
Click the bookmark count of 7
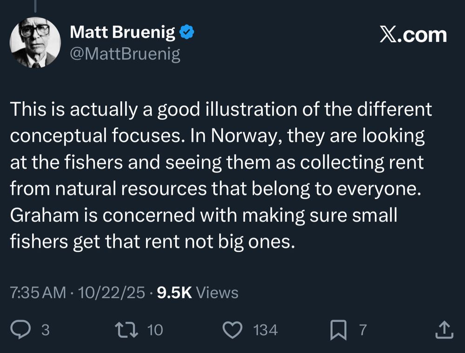pos(363,330)
